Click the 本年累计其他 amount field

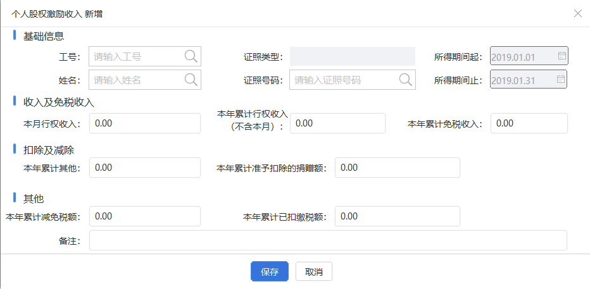145,168
